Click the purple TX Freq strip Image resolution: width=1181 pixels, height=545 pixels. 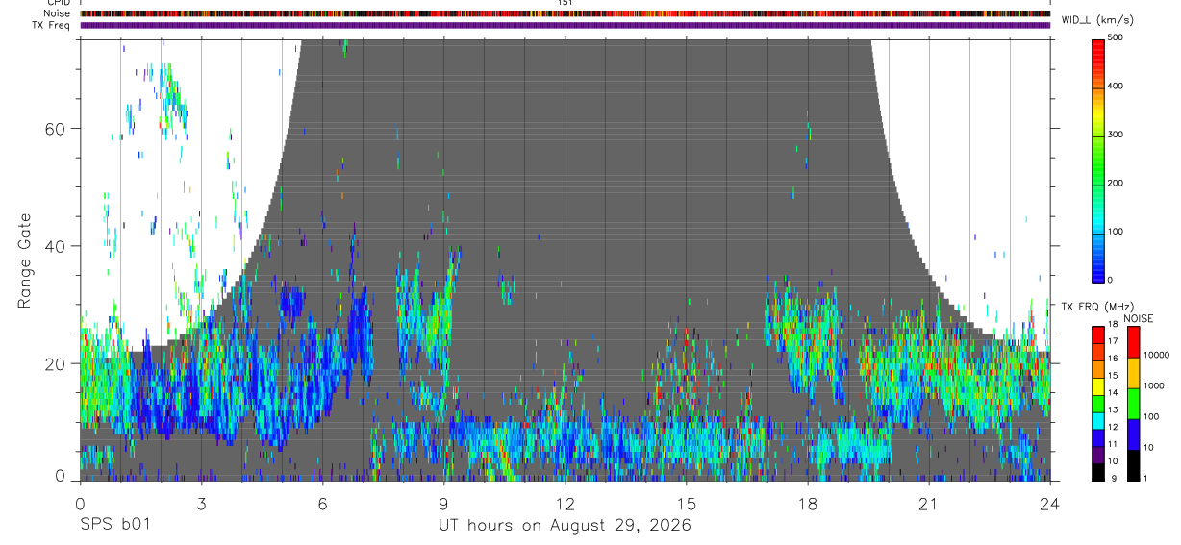click(565, 25)
